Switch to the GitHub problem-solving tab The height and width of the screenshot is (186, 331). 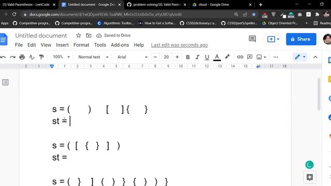[157, 5]
